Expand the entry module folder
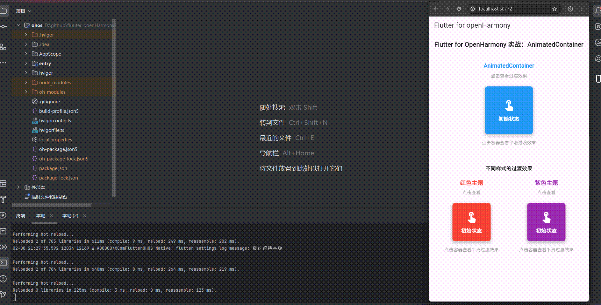Viewport: 601px width, 305px height. point(26,63)
